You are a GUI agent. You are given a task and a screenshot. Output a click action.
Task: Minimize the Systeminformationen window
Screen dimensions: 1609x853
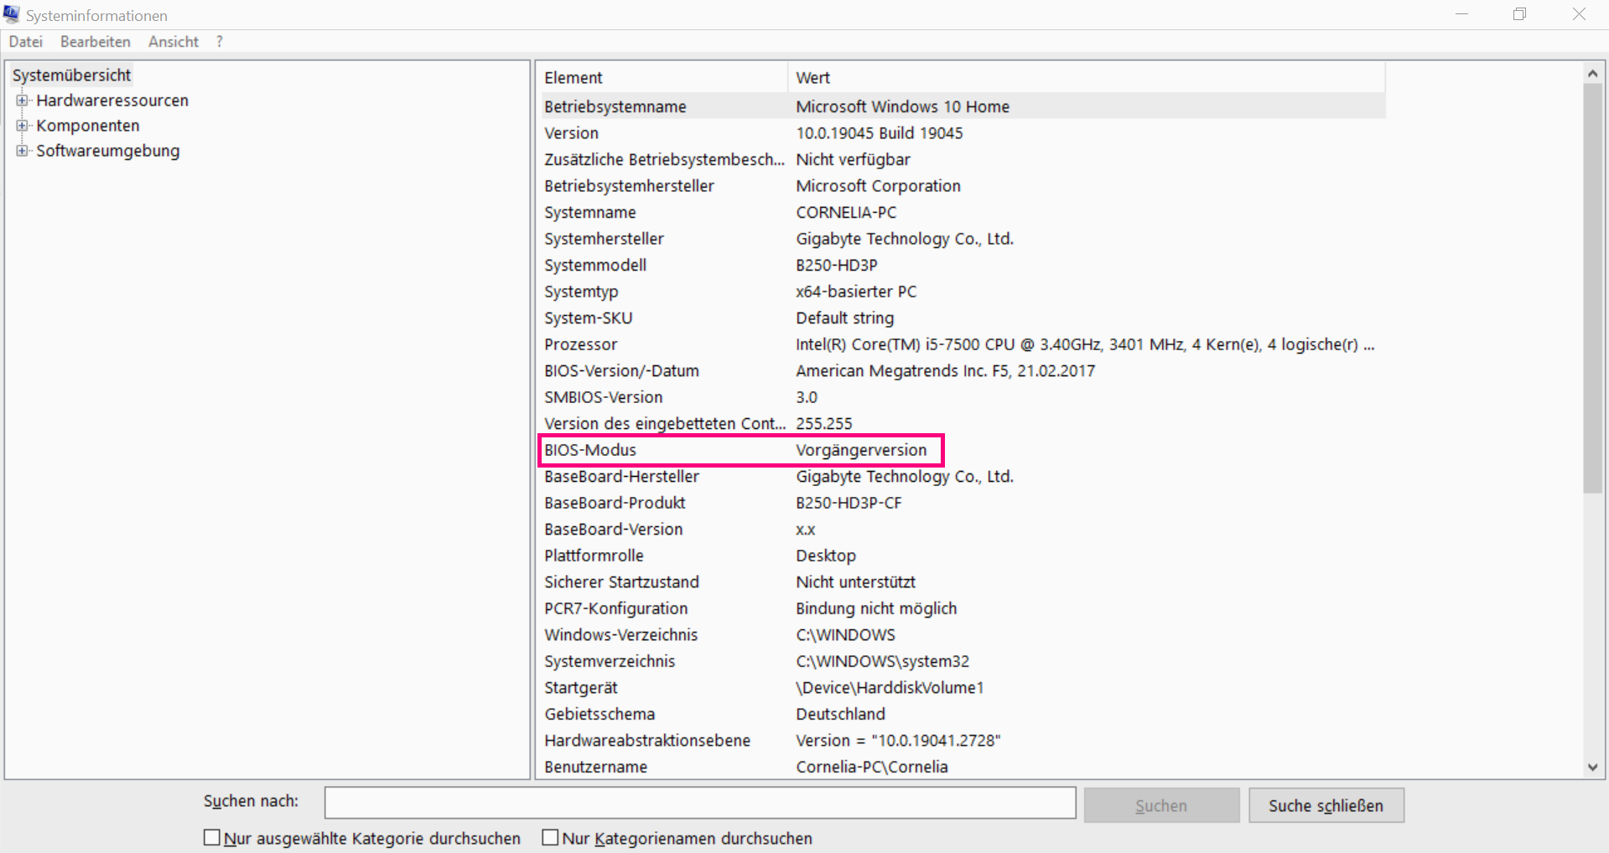coord(1462,14)
